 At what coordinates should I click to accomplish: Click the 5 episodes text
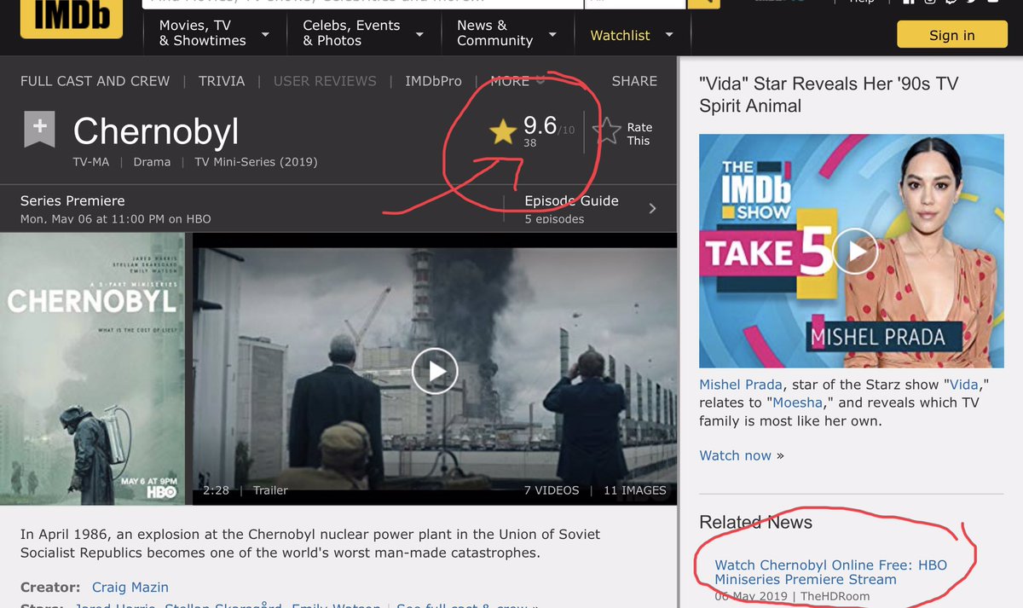click(x=555, y=219)
